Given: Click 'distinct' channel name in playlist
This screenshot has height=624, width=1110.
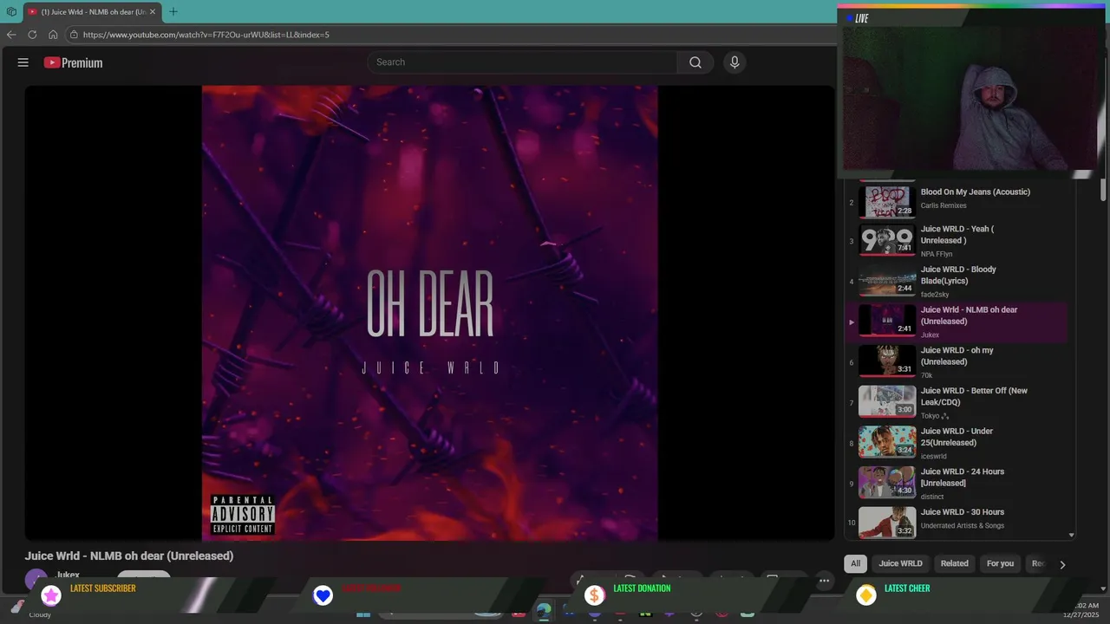Looking at the screenshot, I should click(x=932, y=497).
